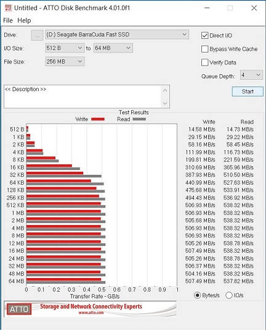Open the File menu
Image resolution: width=266 pixels, height=330 pixels.
[8, 20]
